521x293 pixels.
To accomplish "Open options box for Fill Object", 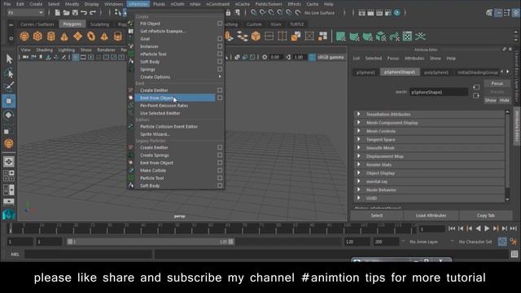I will click(x=220, y=24).
